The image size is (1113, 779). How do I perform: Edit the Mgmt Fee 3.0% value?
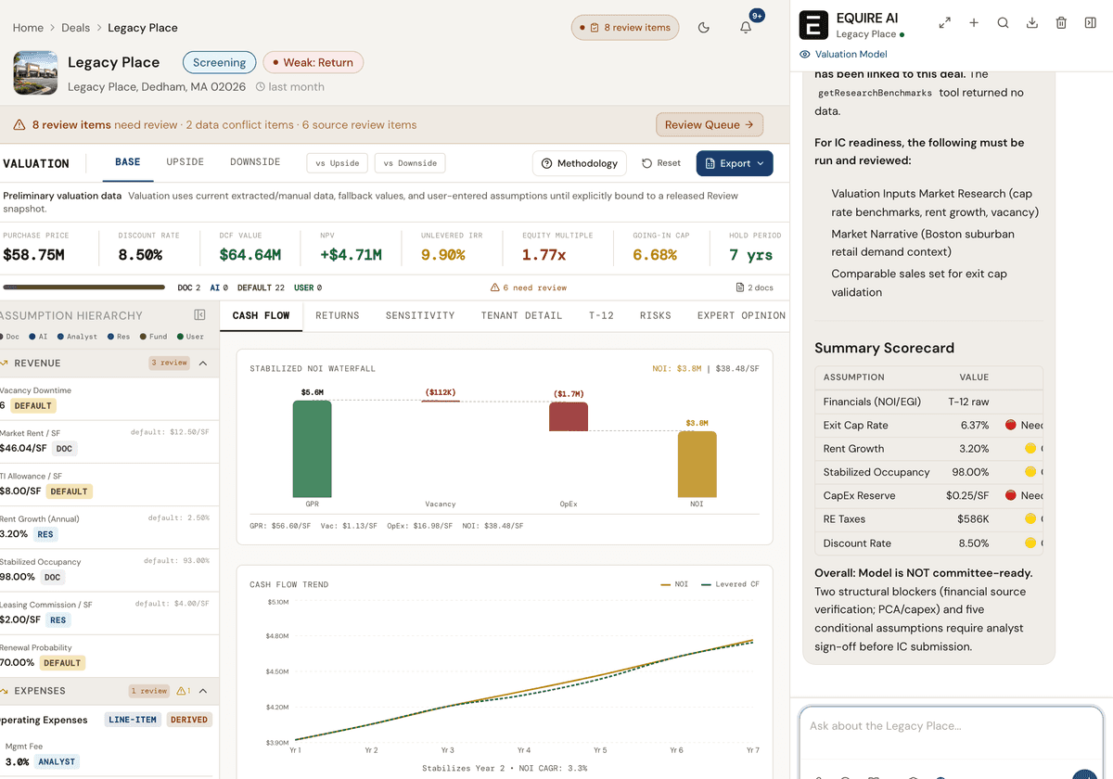click(x=17, y=761)
